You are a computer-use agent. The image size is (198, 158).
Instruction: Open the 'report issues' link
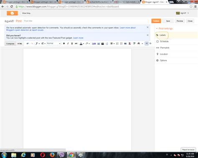38,30
